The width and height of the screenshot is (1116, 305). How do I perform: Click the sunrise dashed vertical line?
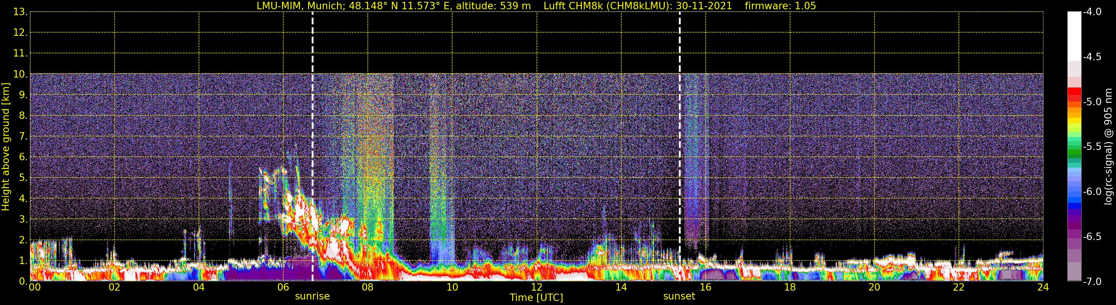click(312, 147)
